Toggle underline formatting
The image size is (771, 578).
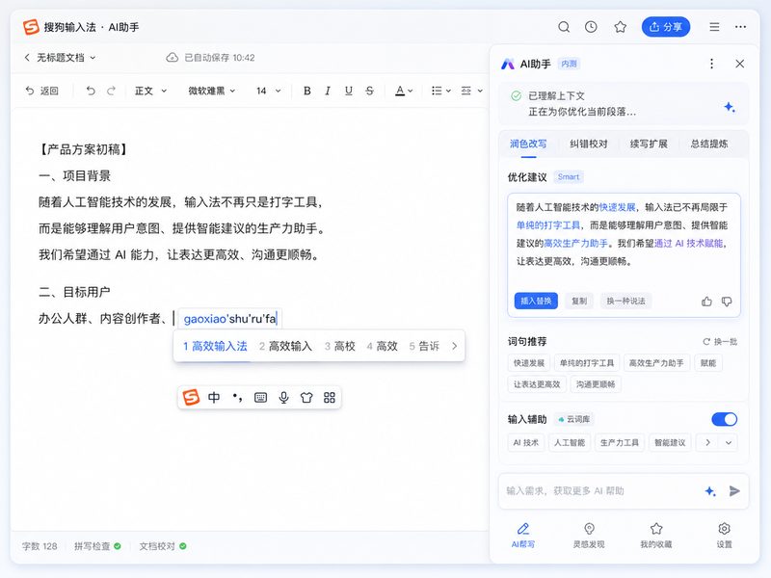349,91
